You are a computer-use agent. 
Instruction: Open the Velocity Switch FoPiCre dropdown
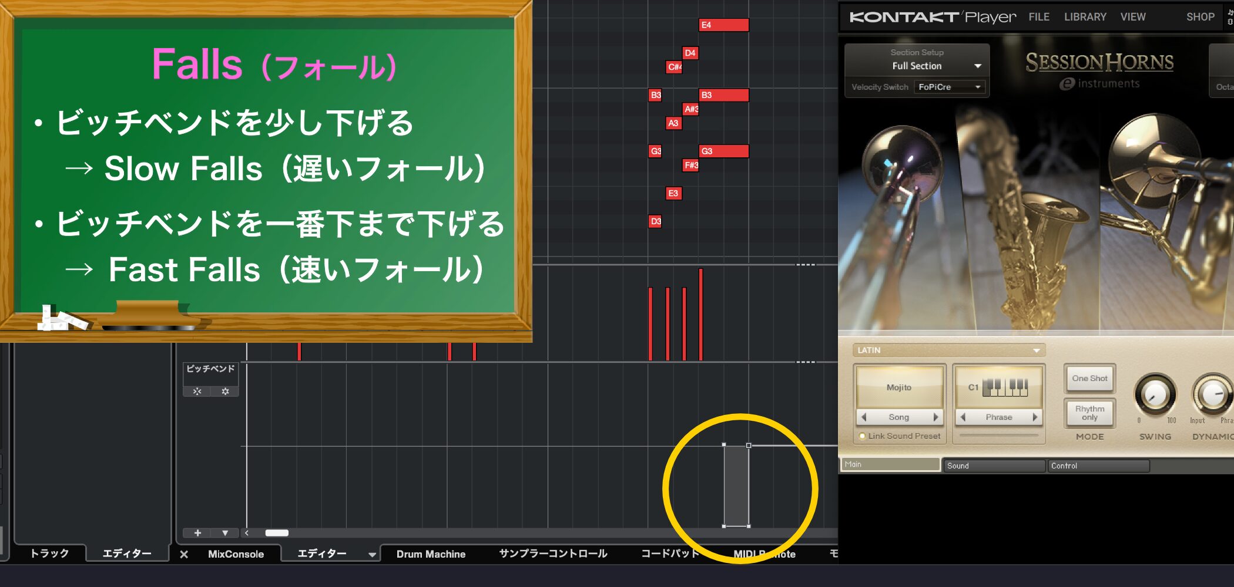click(x=950, y=87)
